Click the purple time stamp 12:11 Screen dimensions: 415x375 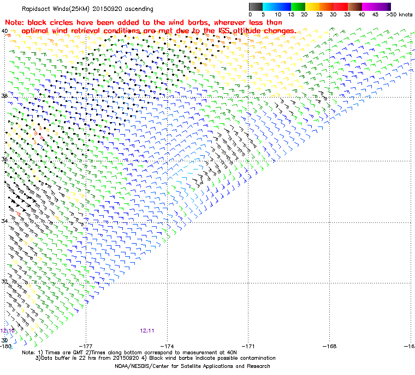coord(147,331)
